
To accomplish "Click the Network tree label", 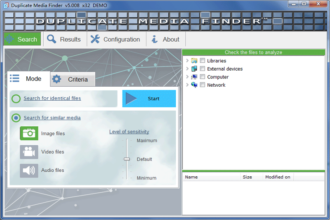I will click(216, 85).
